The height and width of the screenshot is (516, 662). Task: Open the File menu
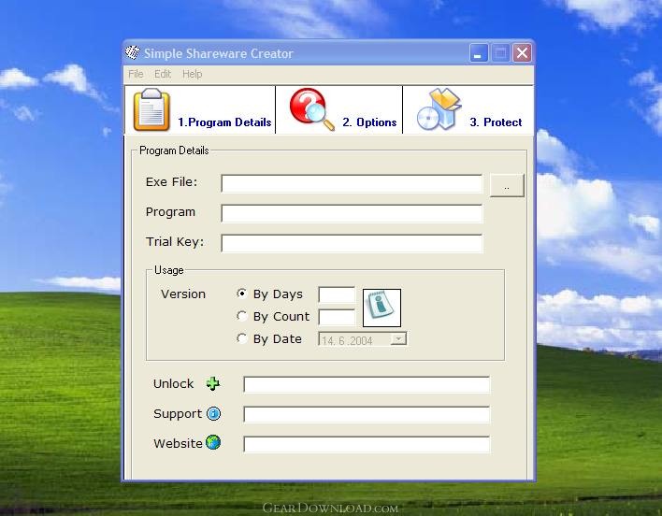pos(136,74)
